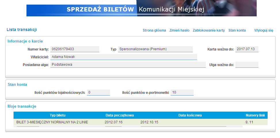Go to the Stan konta link
Viewport: 280px width, 138px height.
tap(237, 30)
